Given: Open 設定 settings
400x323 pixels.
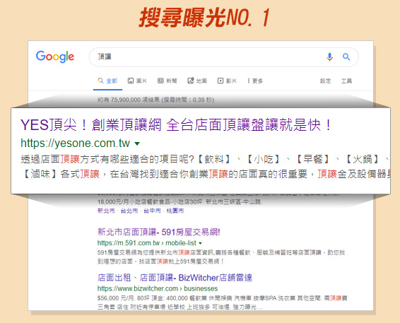Looking at the screenshot, I should 325,81.
